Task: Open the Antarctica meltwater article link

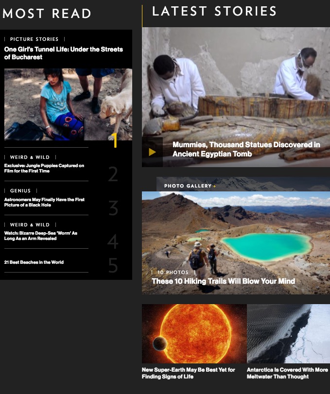Action: (287, 373)
